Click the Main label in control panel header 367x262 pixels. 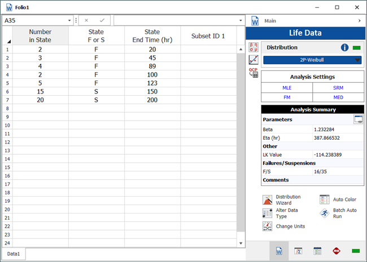click(x=270, y=21)
